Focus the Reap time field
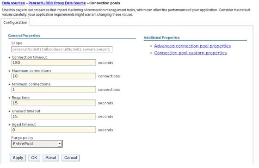The width and height of the screenshot is (259, 168). tap(54, 103)
